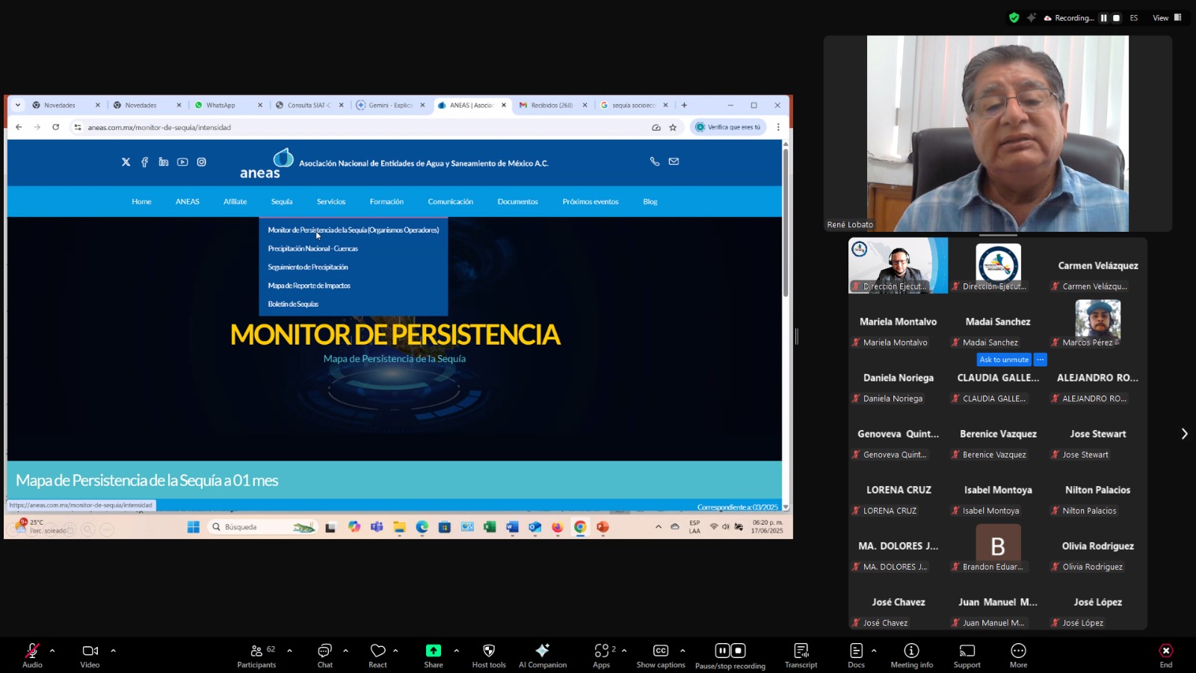
Task: Open Support option
Action: [x=967, y=655]
